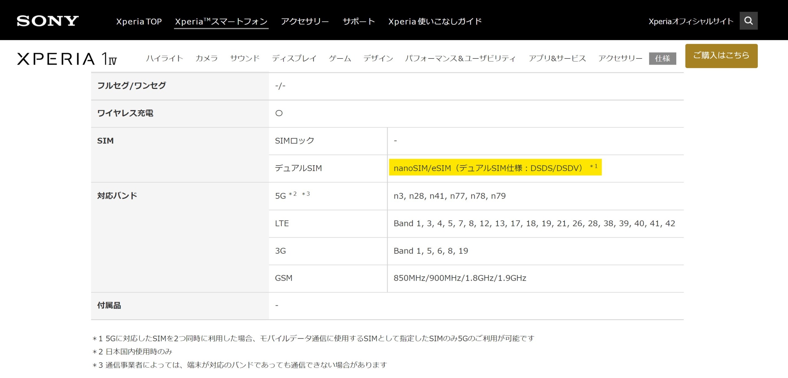Open the search magnifier icon
Image resolution: width=788 pixels, height=378 pixels.
click(748, 21)
